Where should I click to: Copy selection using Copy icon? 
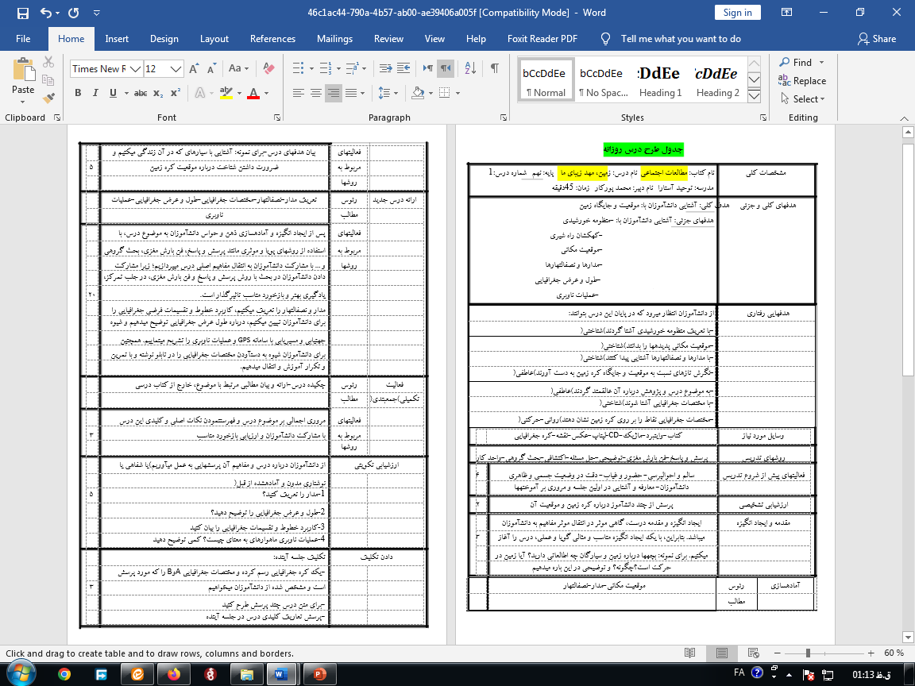[x=48, y=80]
